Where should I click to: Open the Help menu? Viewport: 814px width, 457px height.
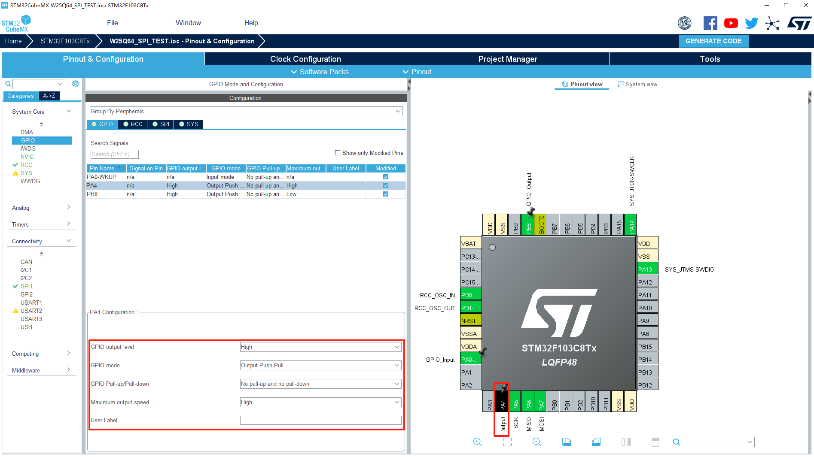(x=251, y=23)
